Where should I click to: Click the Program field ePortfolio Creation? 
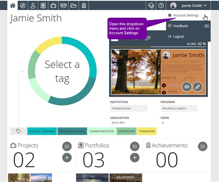tap(179, 108)
